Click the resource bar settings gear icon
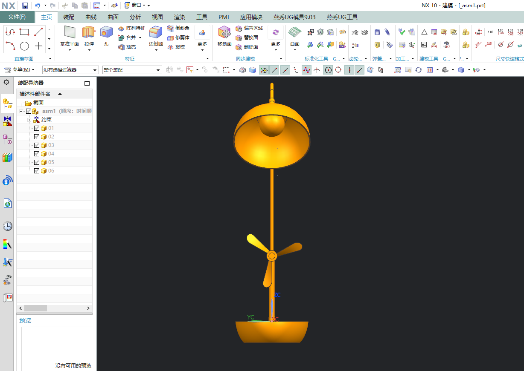524x371 pixels. (x=6, y=82)
